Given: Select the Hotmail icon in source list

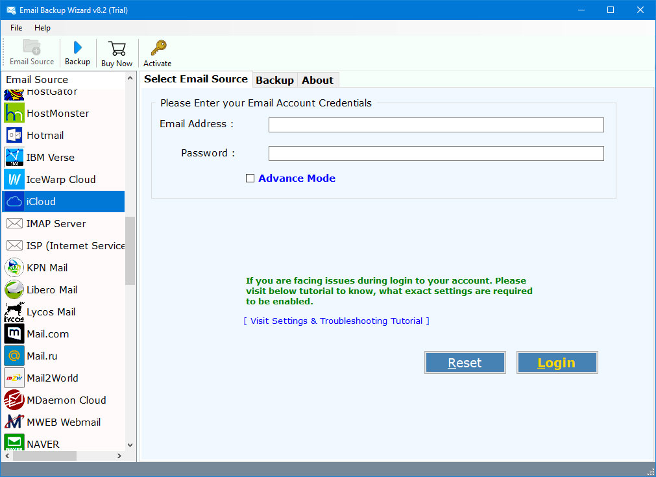Looking at the screenshot, I should coord(14,135).
